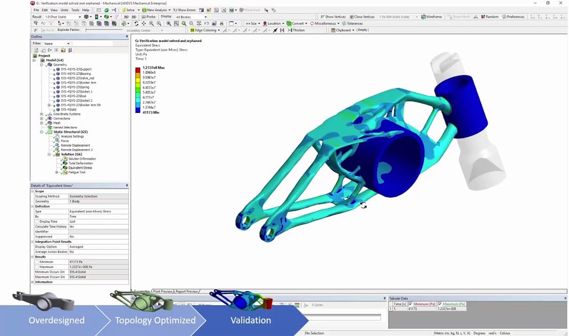
Task: Collapse the Geometry tree node
Action: 41,64
